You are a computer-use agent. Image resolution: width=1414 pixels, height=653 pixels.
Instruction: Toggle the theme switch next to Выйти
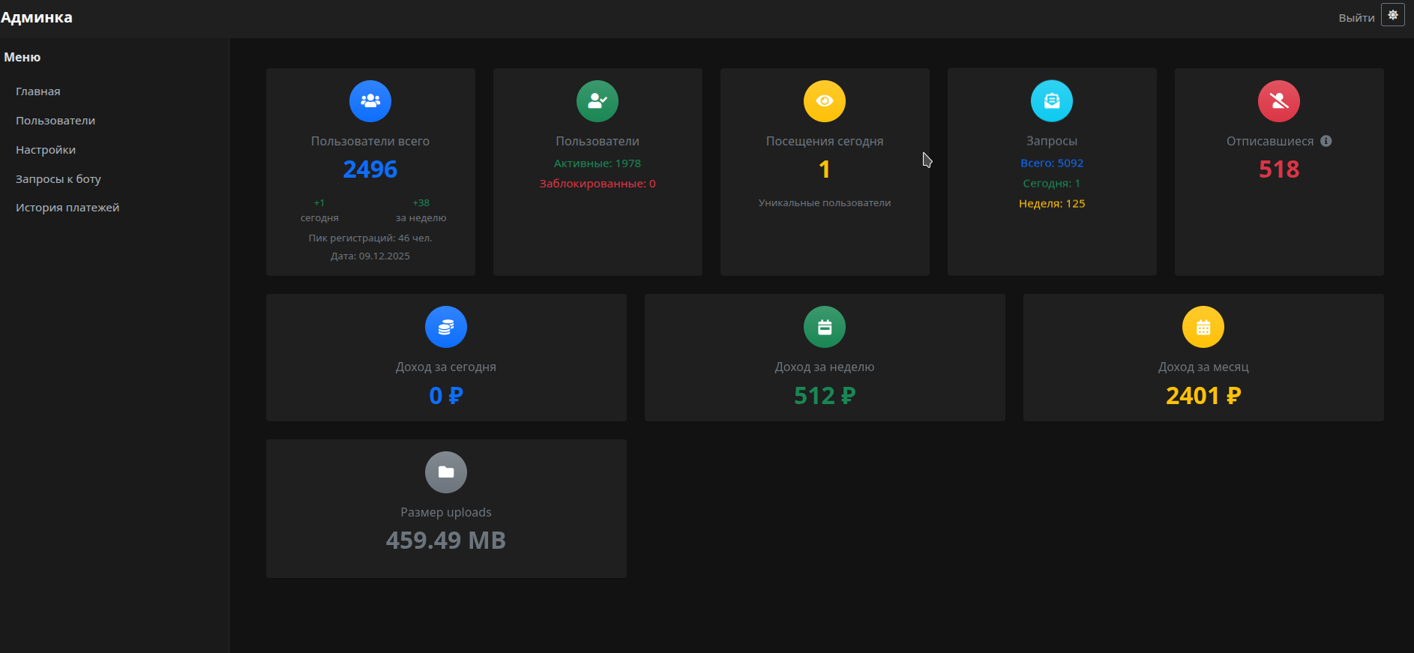coord(1393,15)
